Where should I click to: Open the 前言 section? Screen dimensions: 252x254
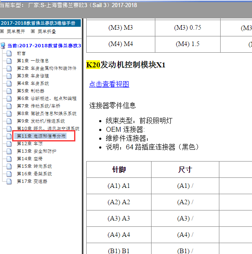pyautogui.click(x=21, y=53)
